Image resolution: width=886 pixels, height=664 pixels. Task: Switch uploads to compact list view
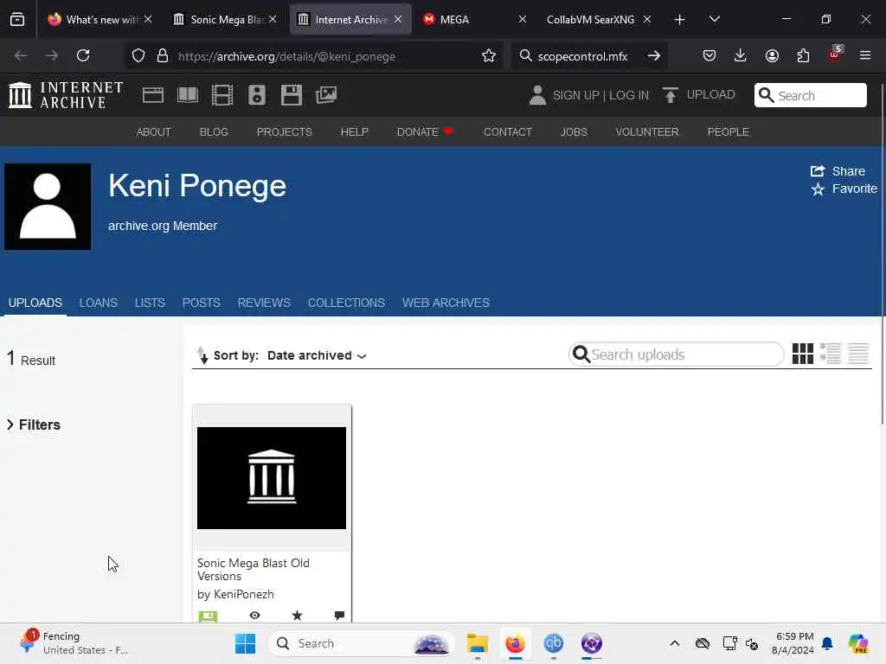tap(858, 354)
